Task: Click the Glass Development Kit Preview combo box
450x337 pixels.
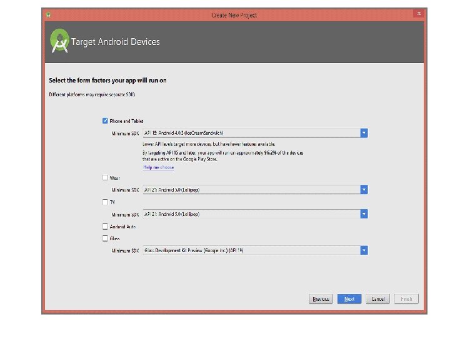Action: (255, 250)
